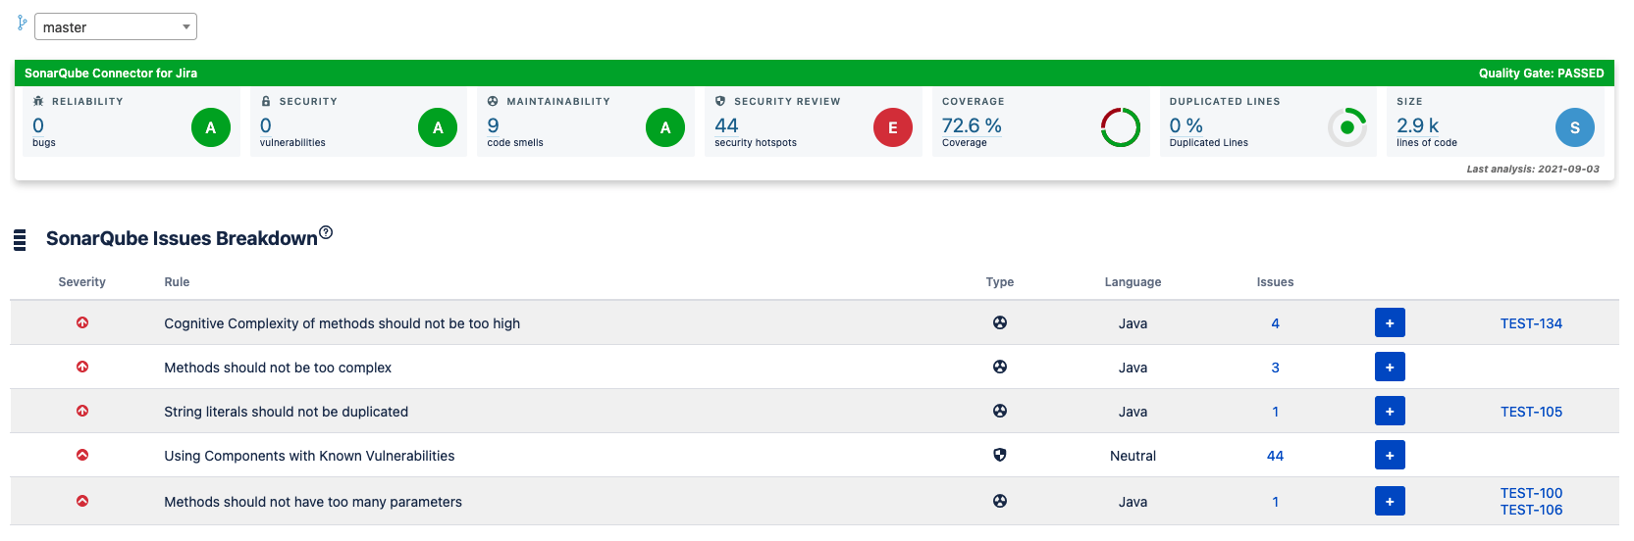Click 'Last analysis: 2021-09-03' text
This screenshot has height=541, width=1634.
(x=1533, y=169)
